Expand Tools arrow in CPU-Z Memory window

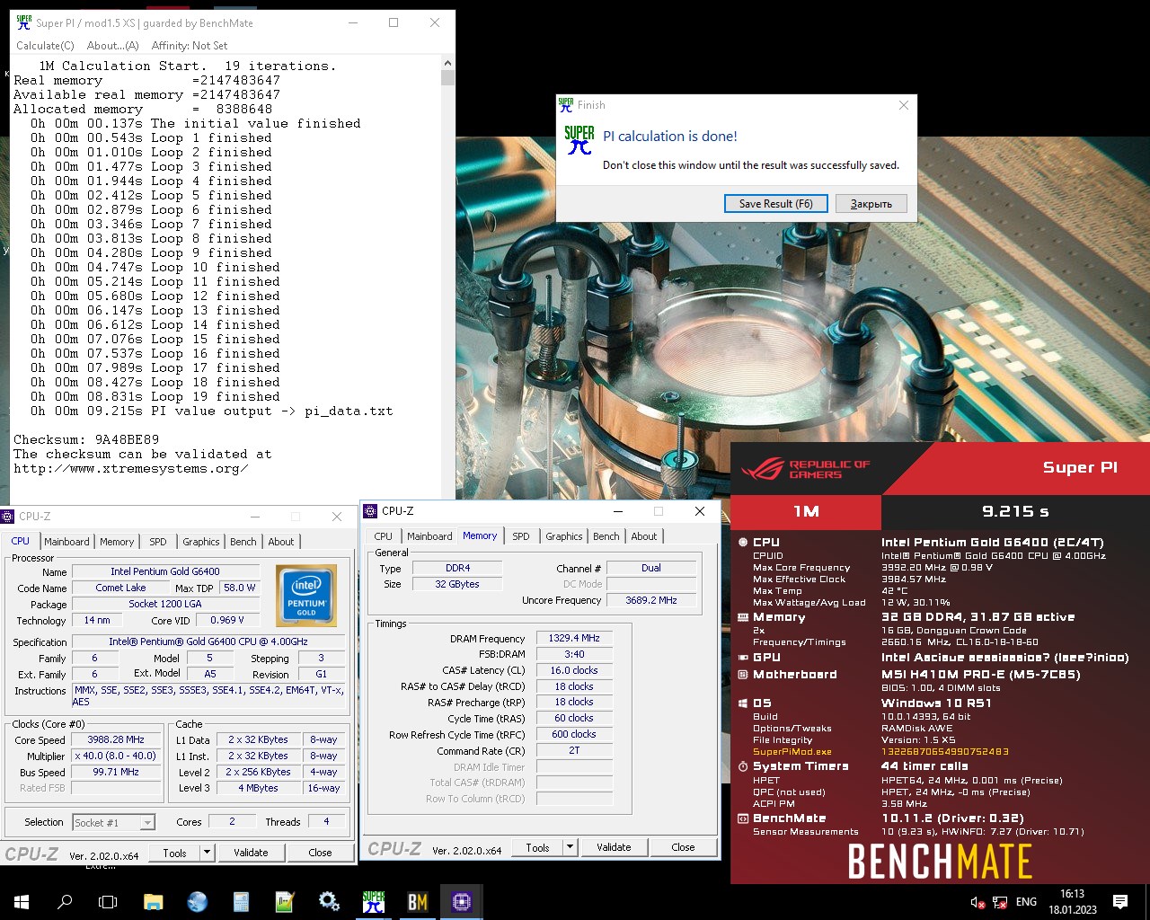pyautogui.click(x=571, y=846)
